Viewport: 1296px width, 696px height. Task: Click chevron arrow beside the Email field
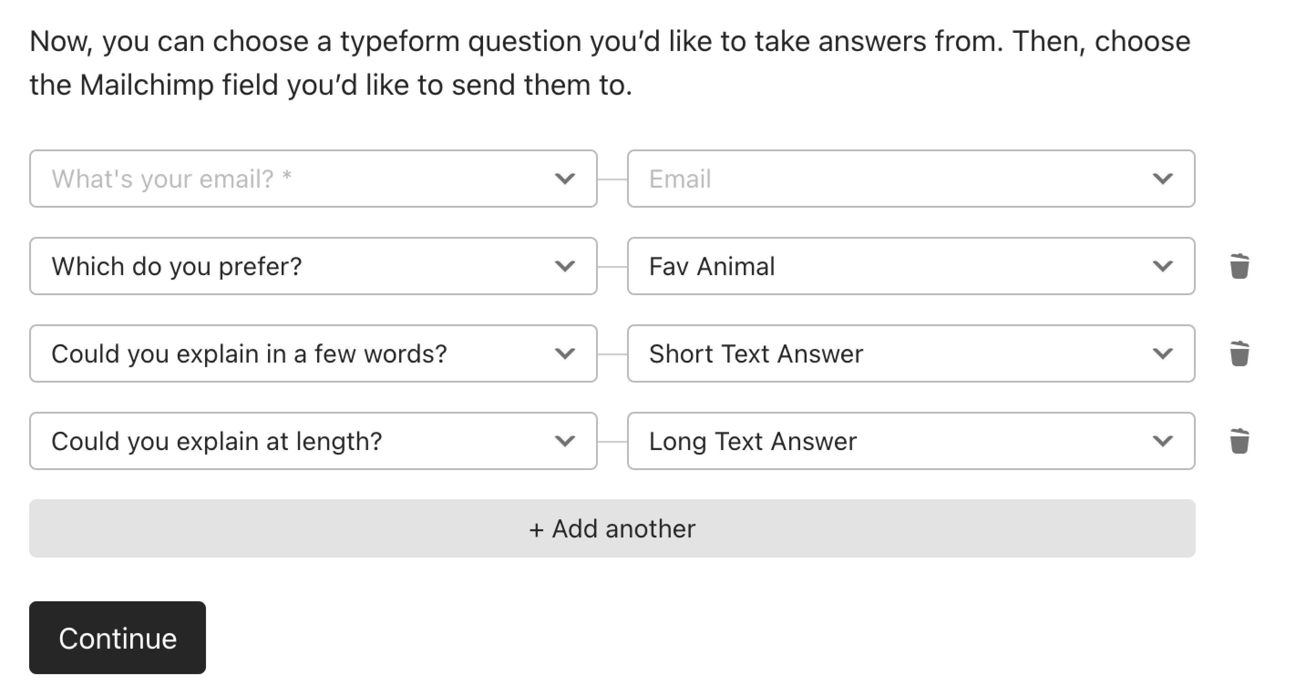[1162, 179]
